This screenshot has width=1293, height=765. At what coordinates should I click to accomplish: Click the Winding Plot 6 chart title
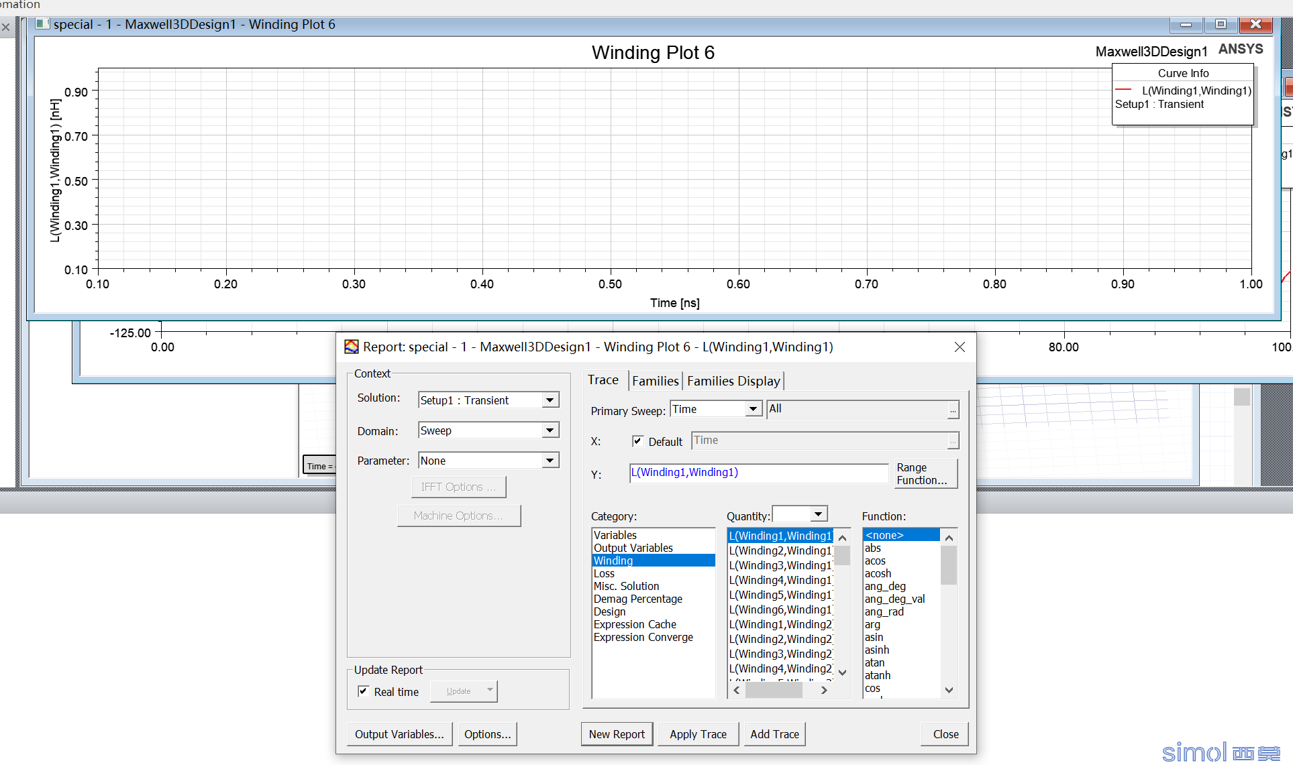pos(653,52)
